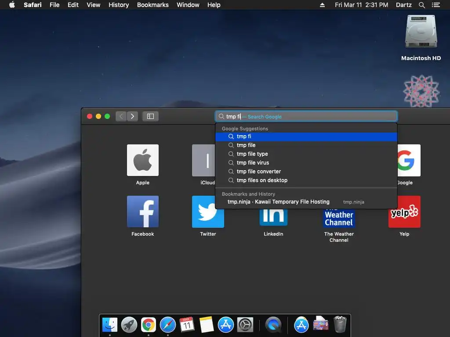The width and height of the screenshot is (450, 337).
Task: Open System Preferences from the Dock
Action: pos(245,325)
